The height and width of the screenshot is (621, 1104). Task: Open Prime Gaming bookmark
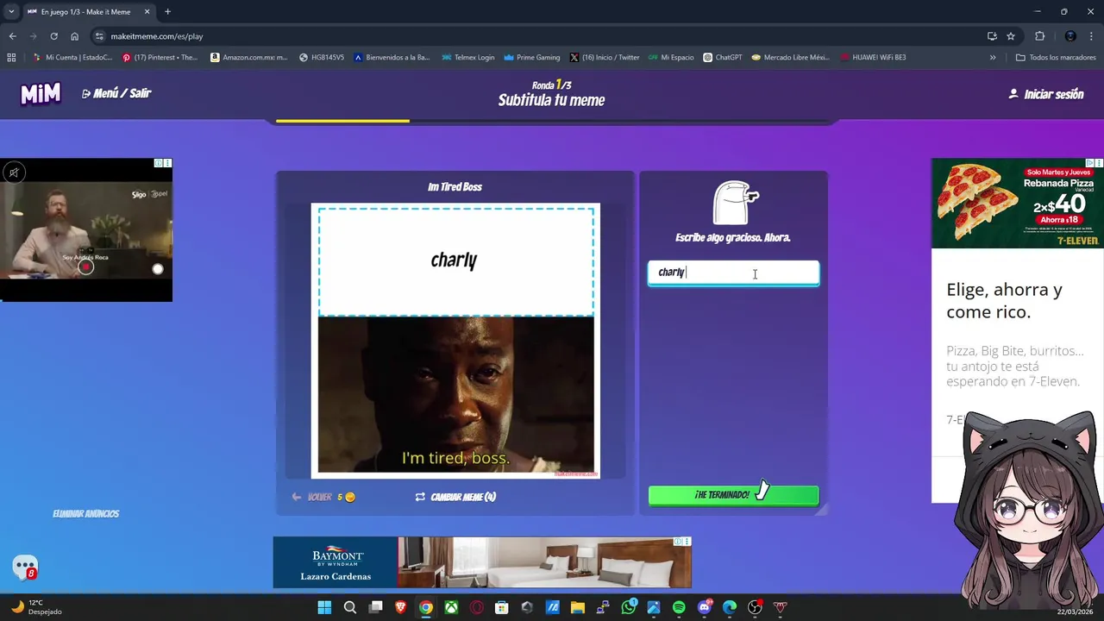531,58
